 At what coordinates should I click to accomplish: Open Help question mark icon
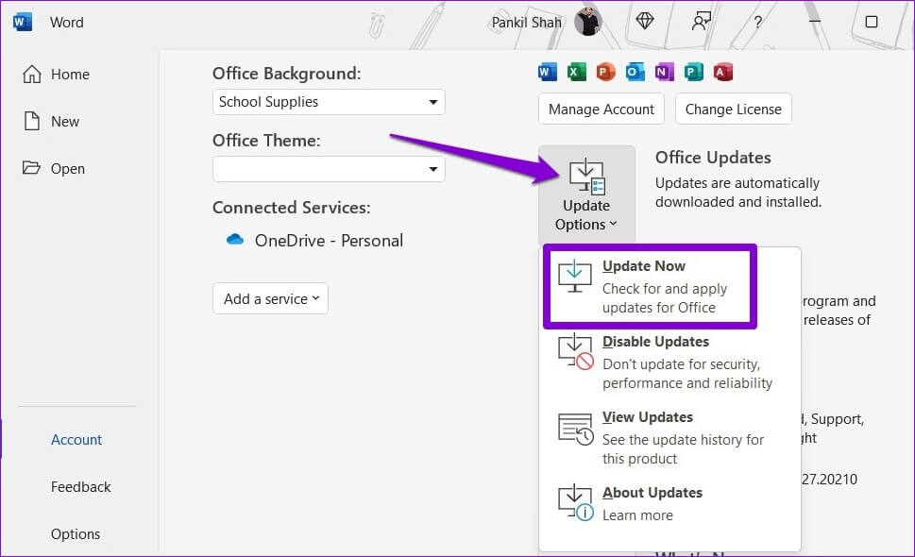(x=757, y=22)
